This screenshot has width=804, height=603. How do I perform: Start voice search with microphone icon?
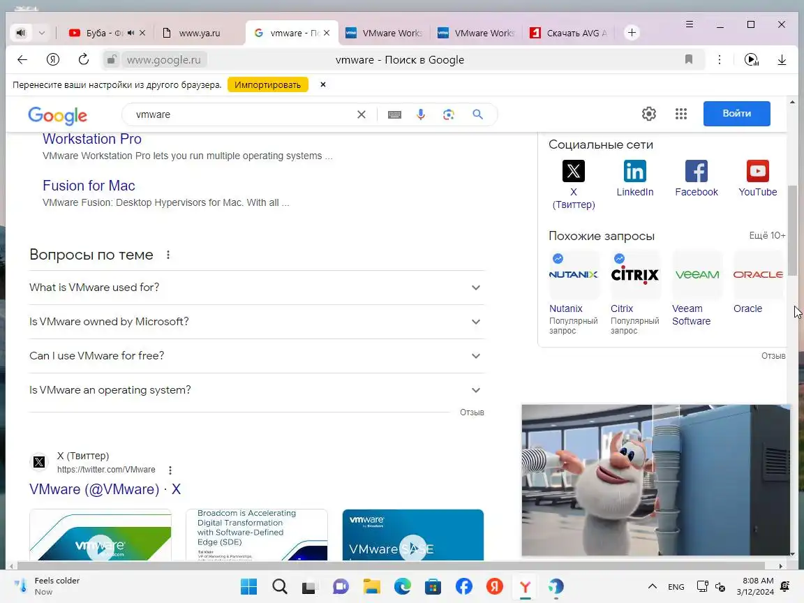click(x=420, y=114)
